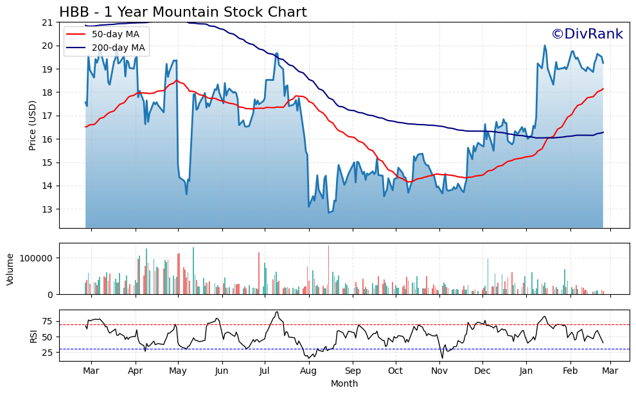Click the January price spike peak near 20
Viewport: 636px width, 395px height.
[x=543, y=45]
